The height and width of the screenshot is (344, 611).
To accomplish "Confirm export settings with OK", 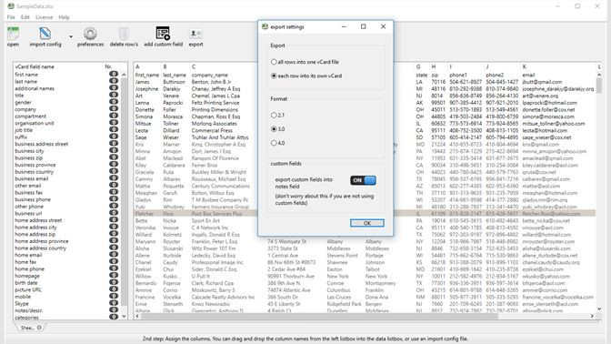I will 367,223.
